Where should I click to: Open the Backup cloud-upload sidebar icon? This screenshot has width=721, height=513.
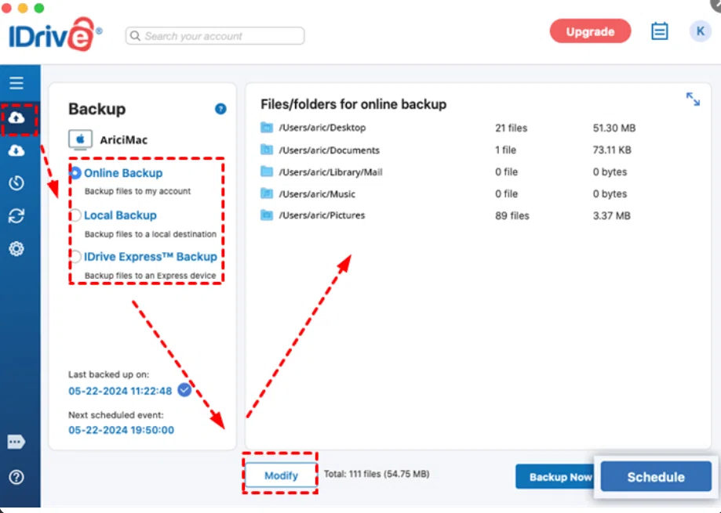(x=16, y=118)
